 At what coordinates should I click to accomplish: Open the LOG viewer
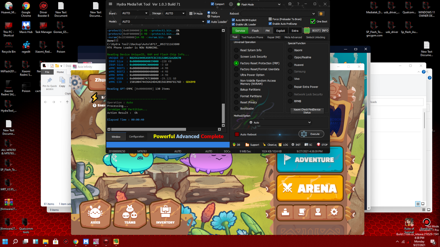click(x=284, y=145)
